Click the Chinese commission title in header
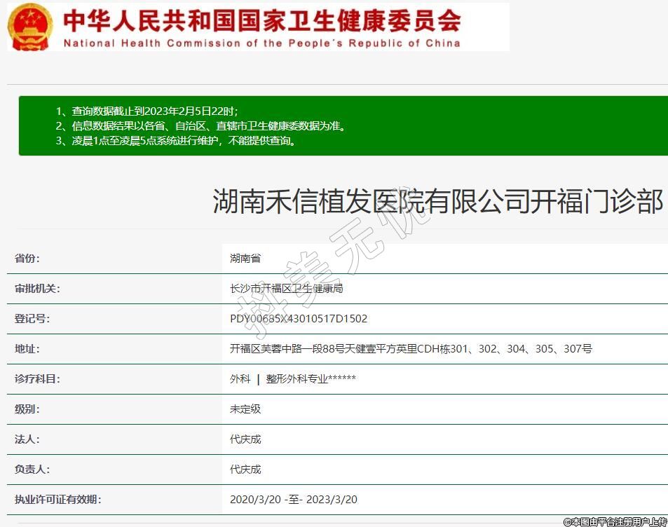The height and width of the screenshot is (527, 668). coord(261,20)
